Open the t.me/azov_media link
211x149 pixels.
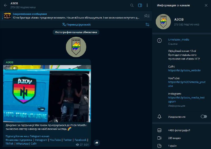(x=179, y=40)
